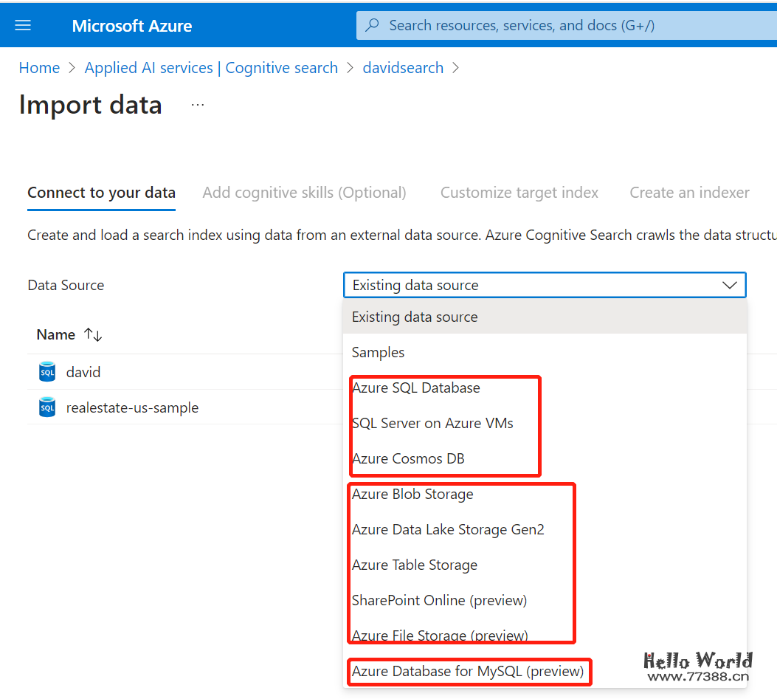This screenshot has height=699, width=777.
Task: Select the Samples option
Action: pos(378,353)
